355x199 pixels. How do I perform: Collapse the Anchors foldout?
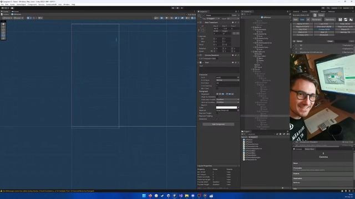[x=199, y=36]
